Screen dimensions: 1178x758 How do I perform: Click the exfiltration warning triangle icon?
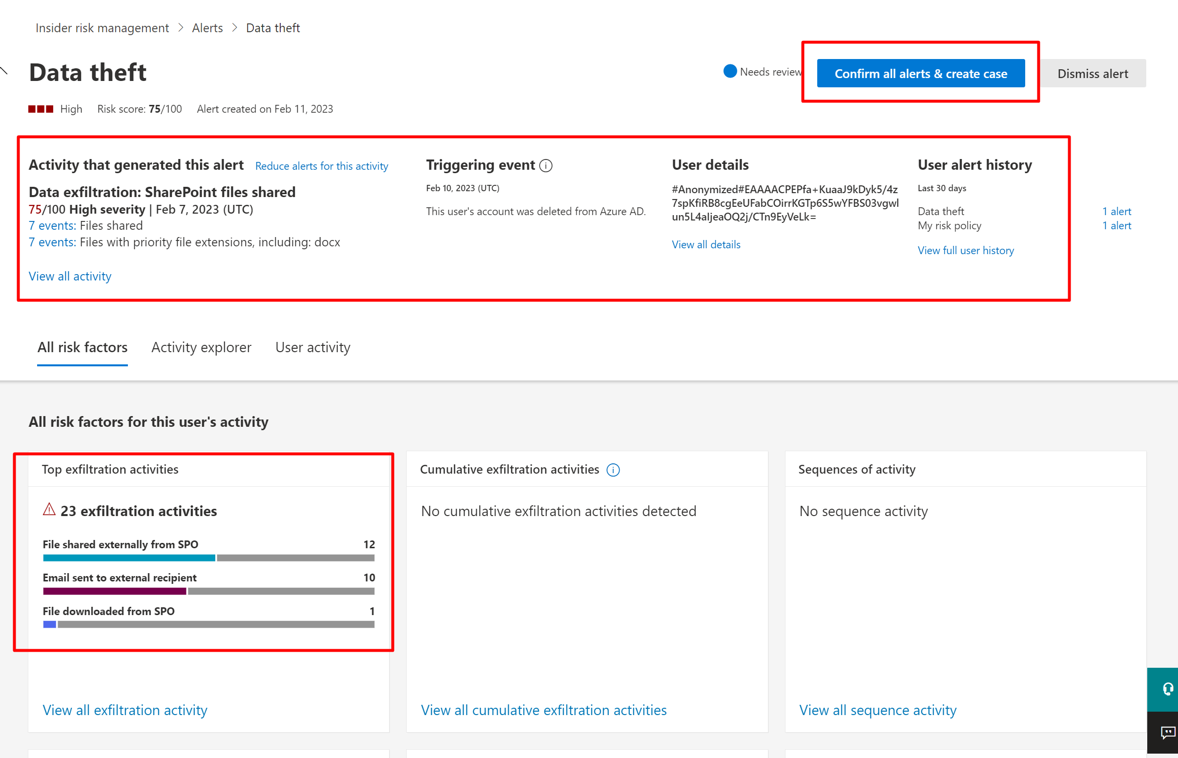click(49, 509)
